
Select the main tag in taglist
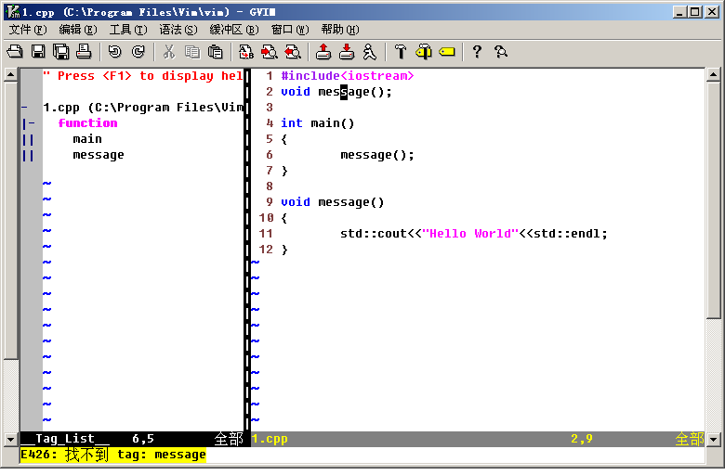pos(87,139)
